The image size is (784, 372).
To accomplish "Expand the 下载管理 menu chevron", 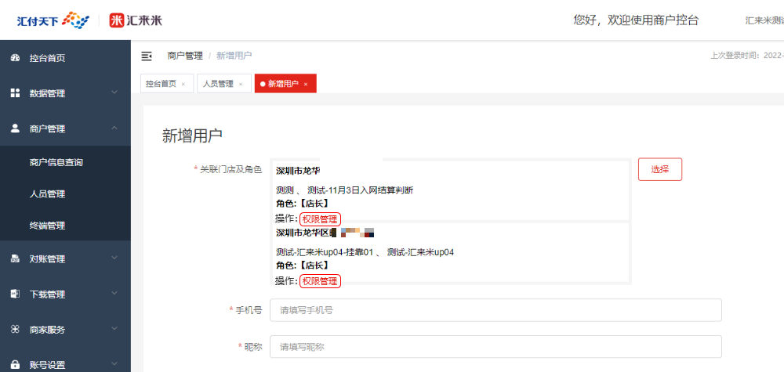I will tap(114, 293).
